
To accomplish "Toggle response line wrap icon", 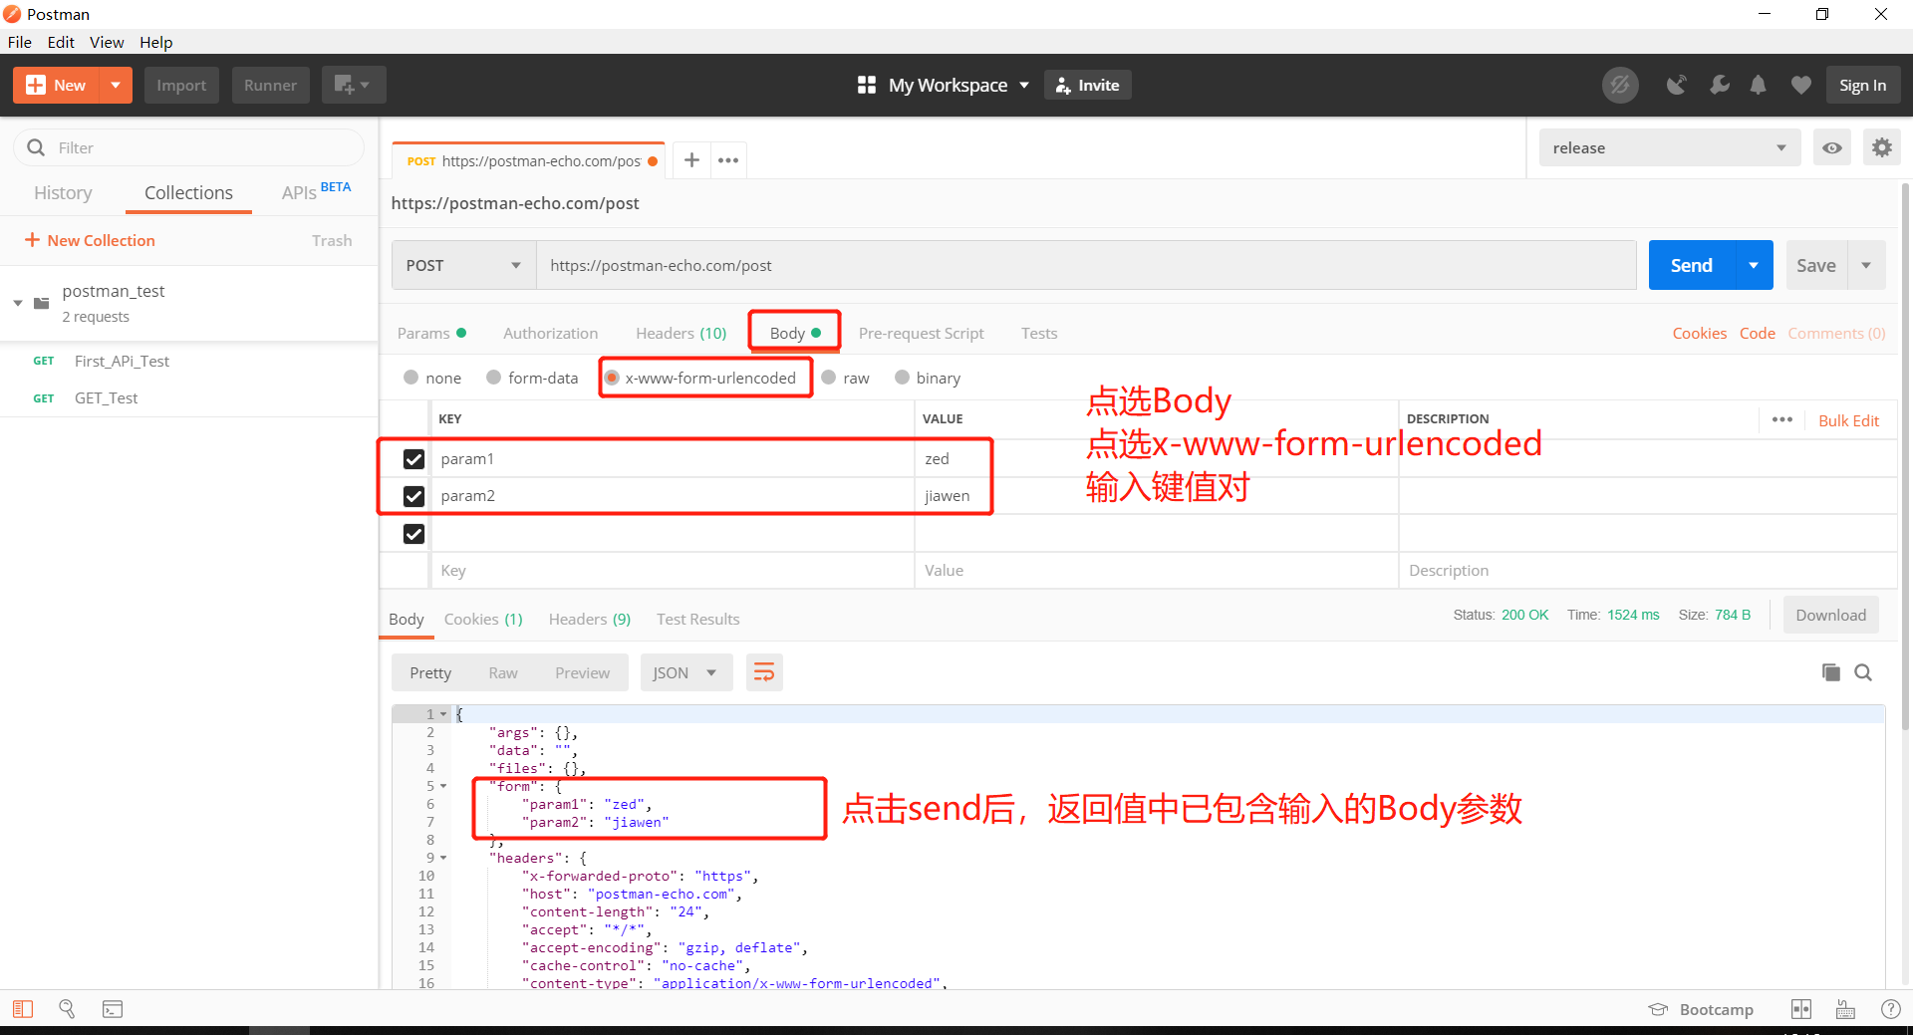I will click(x=764, y=672).
